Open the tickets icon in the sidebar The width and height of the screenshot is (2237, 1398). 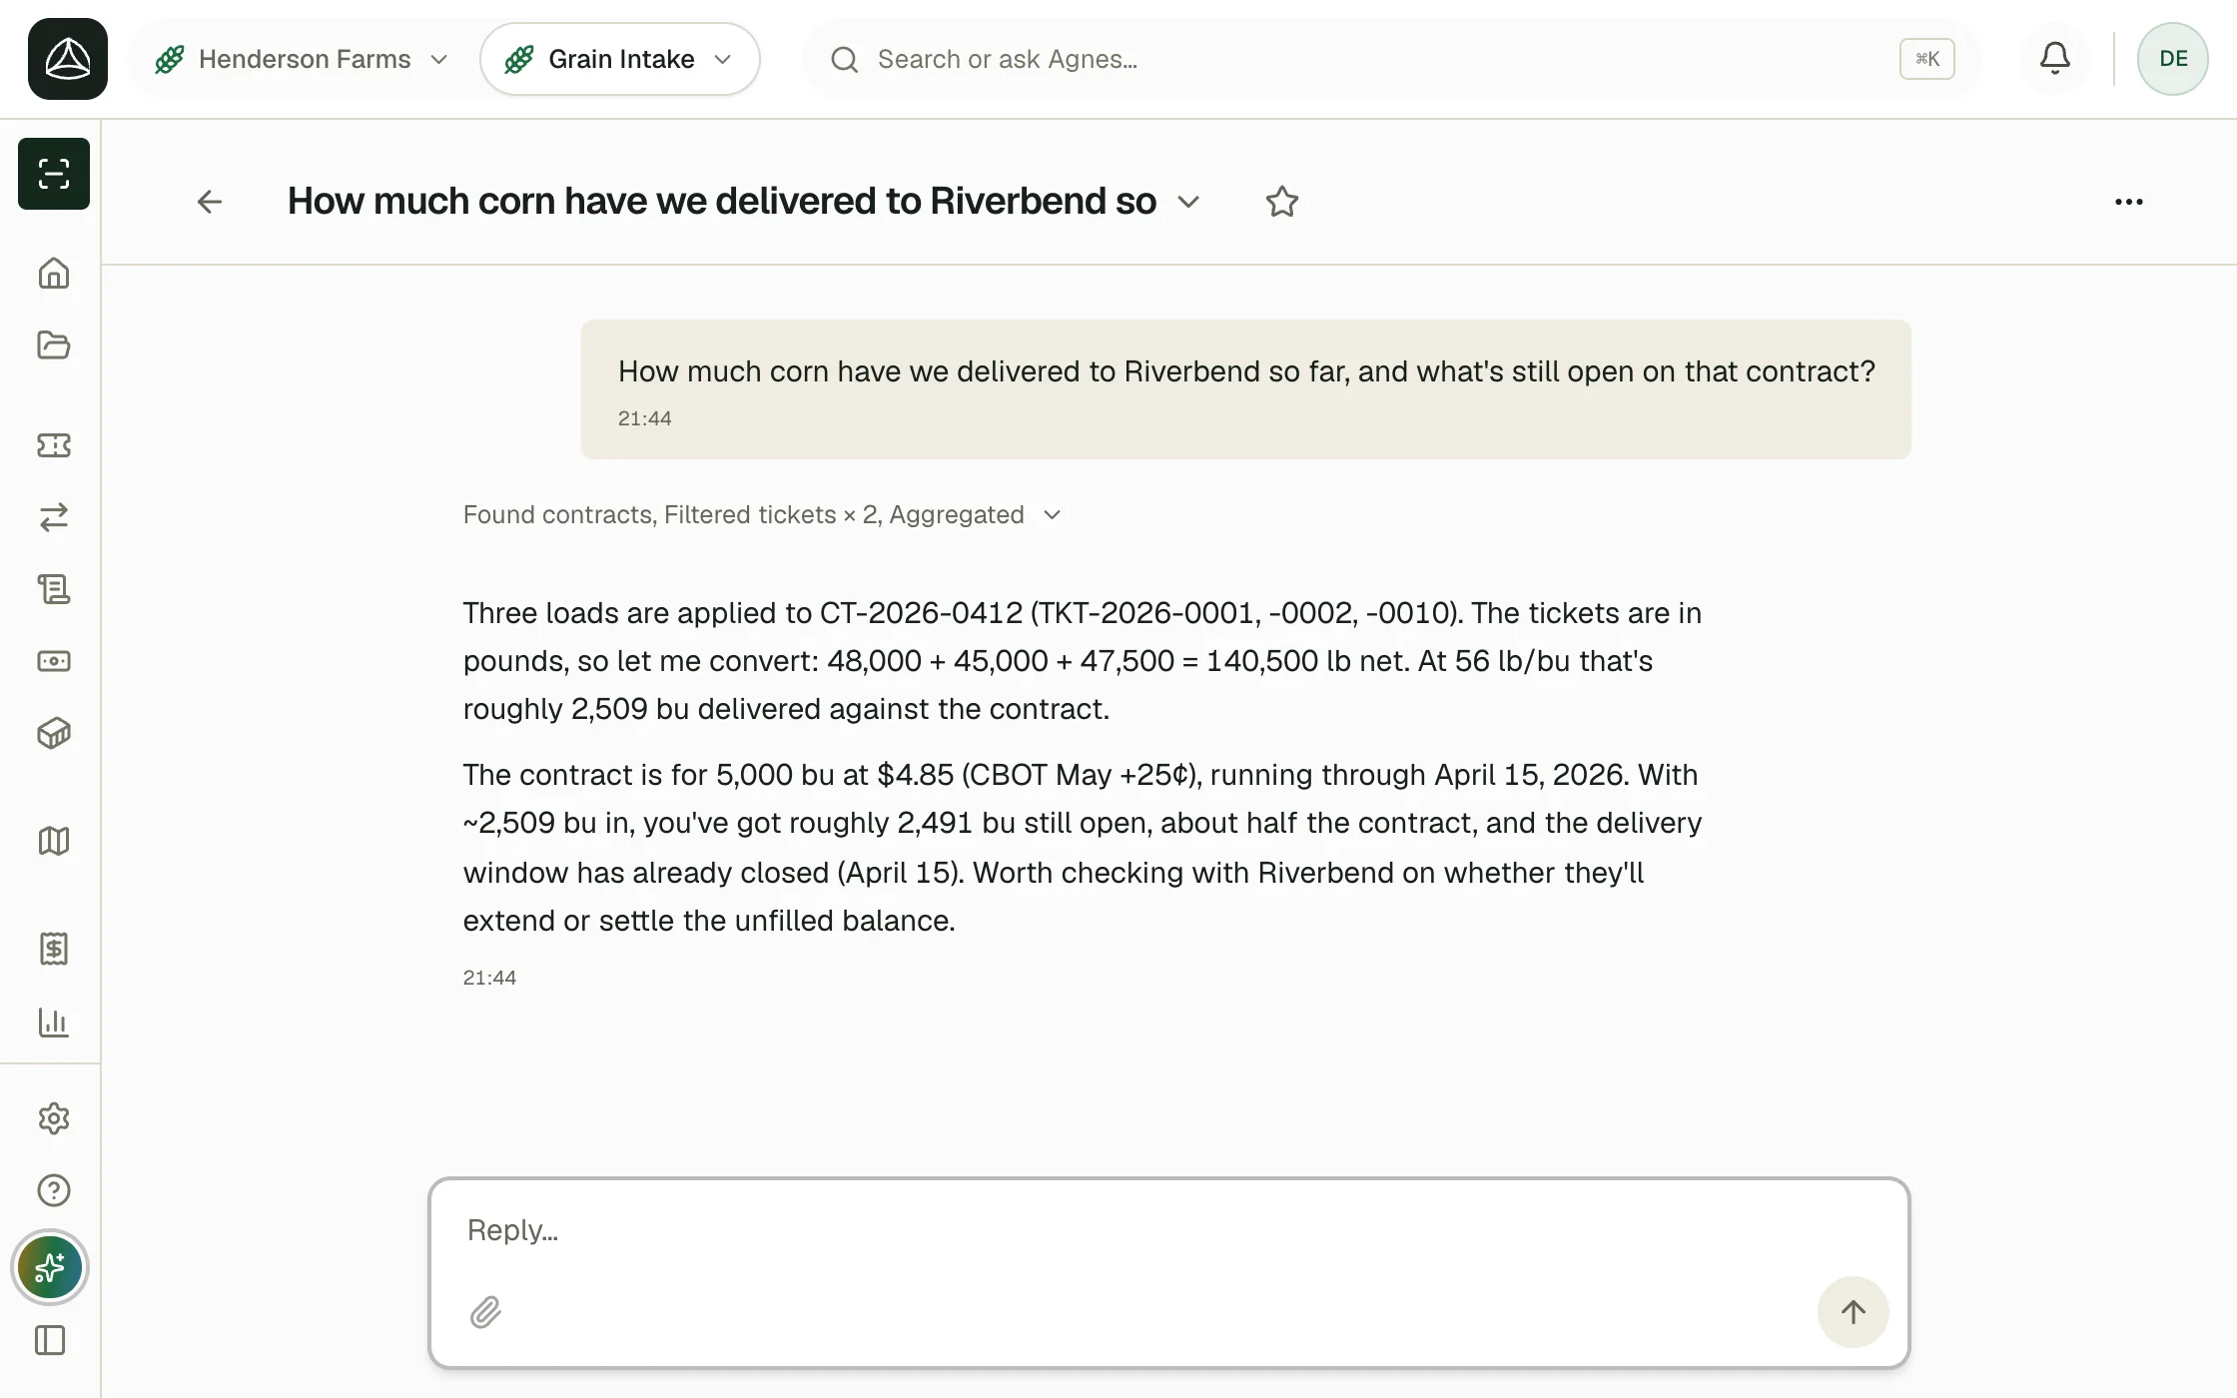[54, 445]
